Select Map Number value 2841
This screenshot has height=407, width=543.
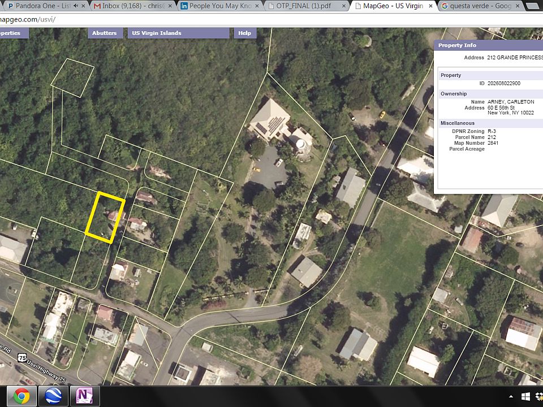(x=493, y=143)
